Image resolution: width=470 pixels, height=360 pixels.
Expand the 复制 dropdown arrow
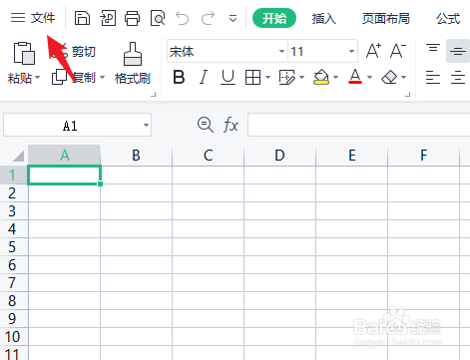pyautogui.click(x=102, y=78)
